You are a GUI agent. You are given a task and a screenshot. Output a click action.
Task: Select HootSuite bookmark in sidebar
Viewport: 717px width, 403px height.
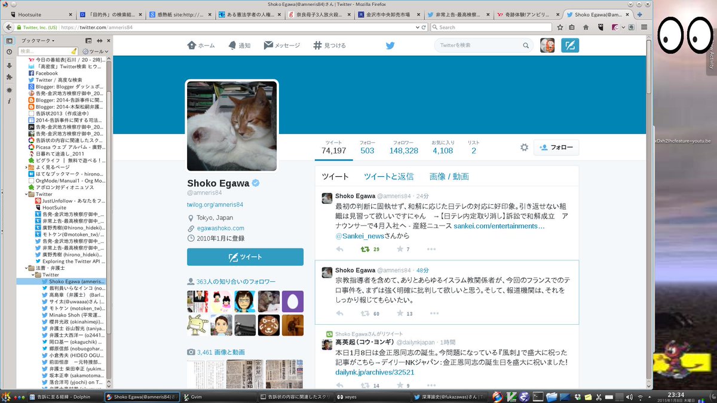coord(54,207)
